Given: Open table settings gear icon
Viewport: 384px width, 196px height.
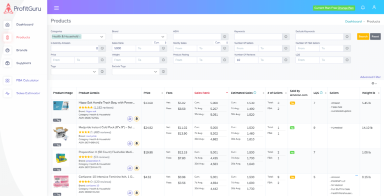Looking at the screenshot, I should coord(374,83).
